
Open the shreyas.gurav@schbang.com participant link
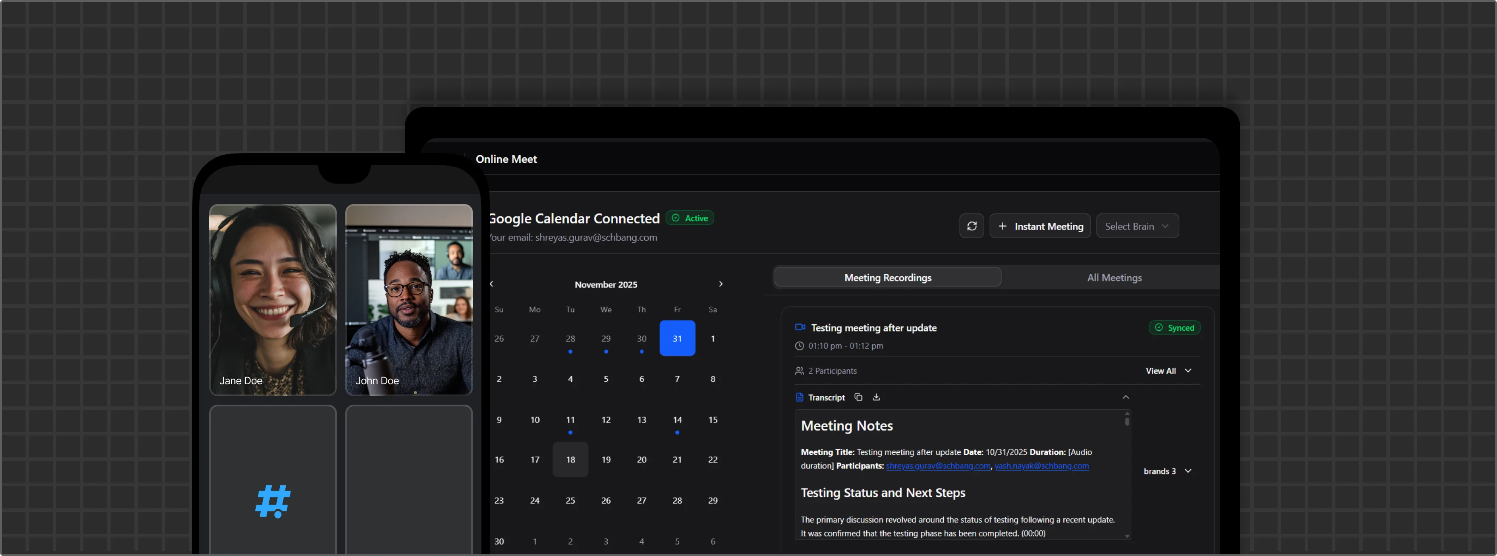point(937,466)
